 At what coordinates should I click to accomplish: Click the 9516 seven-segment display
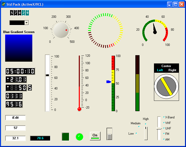14,104
